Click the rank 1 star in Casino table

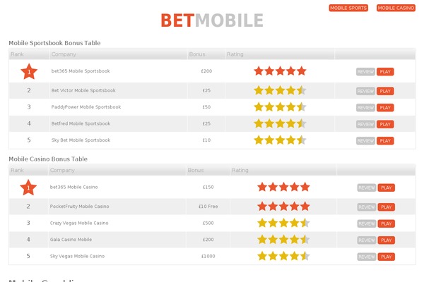click(x=29, y=188)
